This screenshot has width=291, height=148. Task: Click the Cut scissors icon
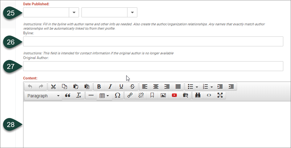tap(53, 87)
